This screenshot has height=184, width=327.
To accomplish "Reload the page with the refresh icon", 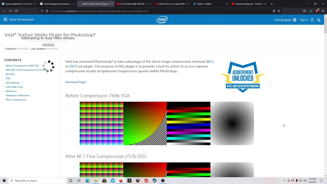I will (x=16, y=11).
